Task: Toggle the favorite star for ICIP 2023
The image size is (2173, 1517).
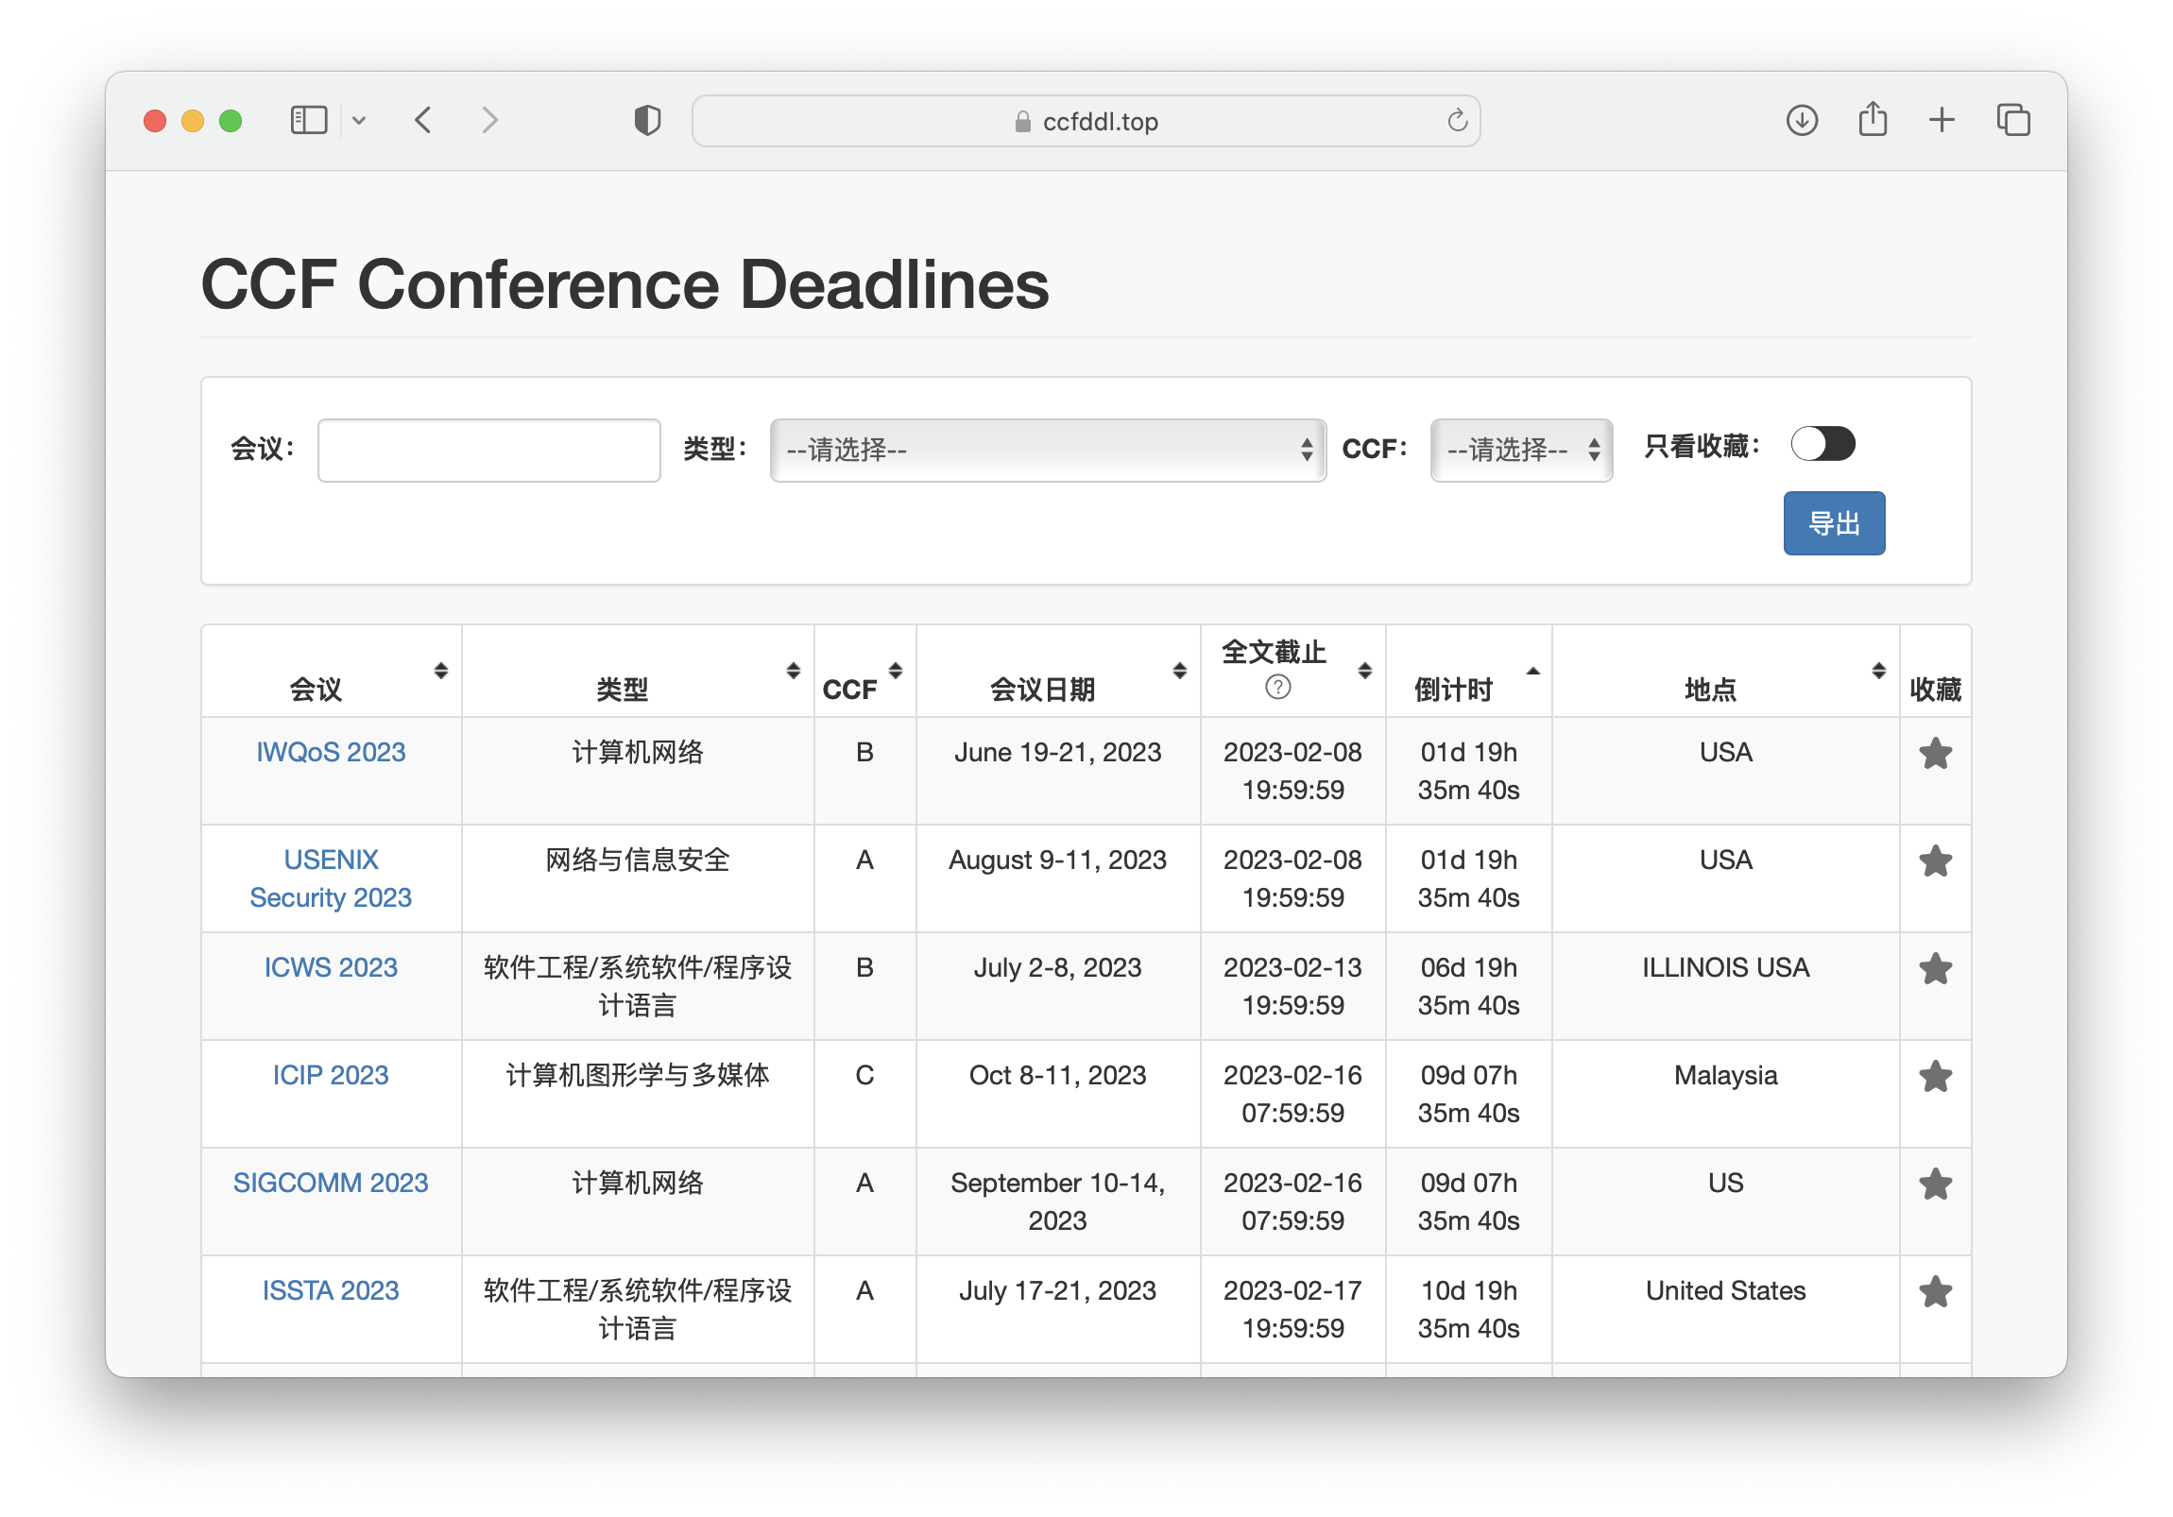Action: pos(1936,1076)
